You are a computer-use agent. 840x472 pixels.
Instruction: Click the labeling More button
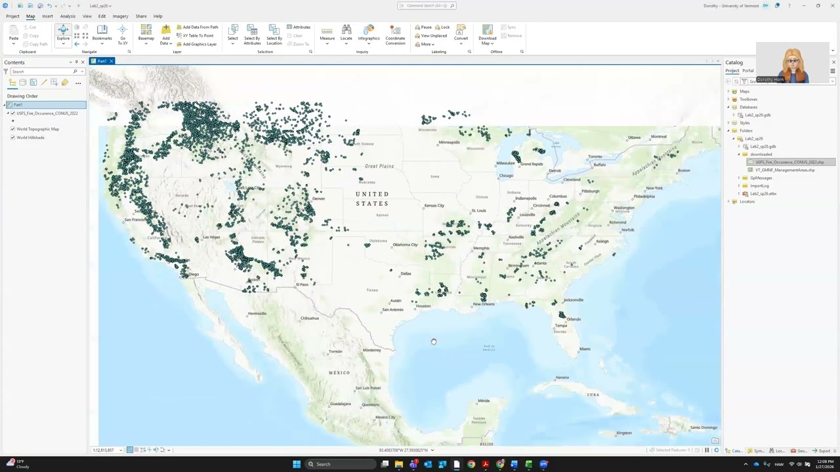(425, 44)
